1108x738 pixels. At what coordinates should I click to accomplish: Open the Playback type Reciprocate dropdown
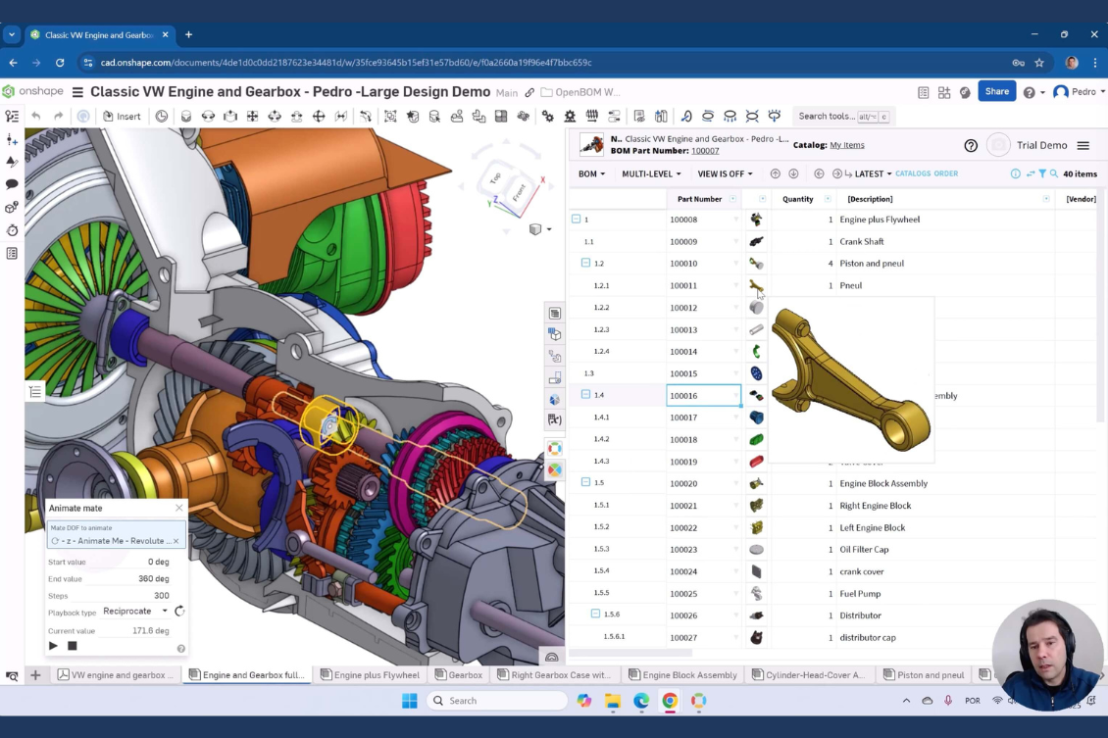pos(135,611)
